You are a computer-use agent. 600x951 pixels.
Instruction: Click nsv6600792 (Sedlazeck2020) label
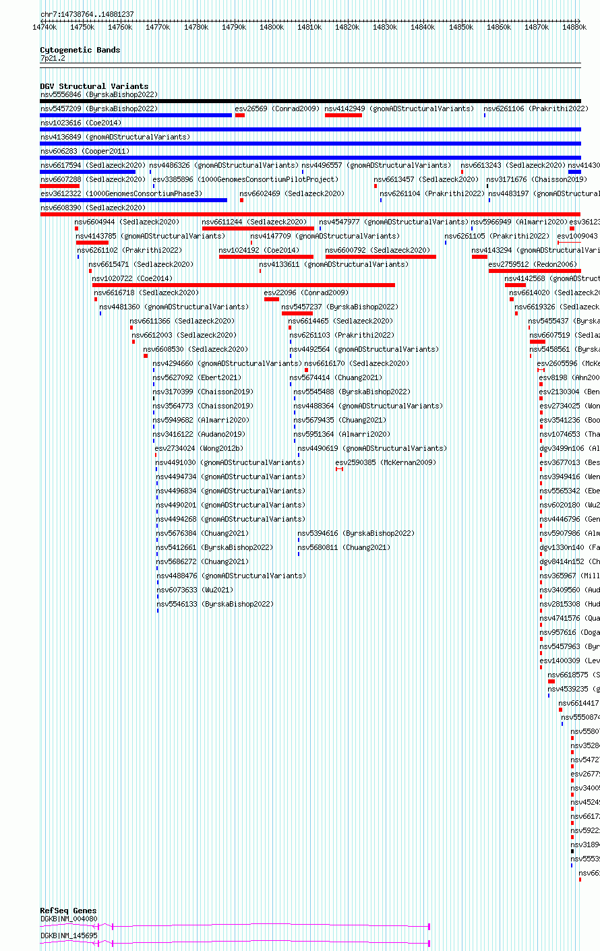pyautogui.click(x=378, y=250)
